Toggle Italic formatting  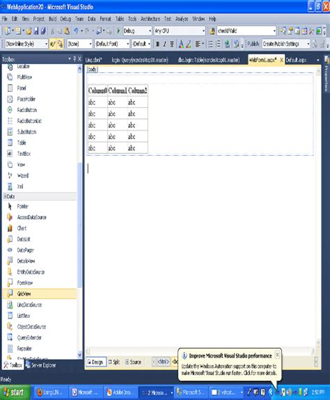164,44
